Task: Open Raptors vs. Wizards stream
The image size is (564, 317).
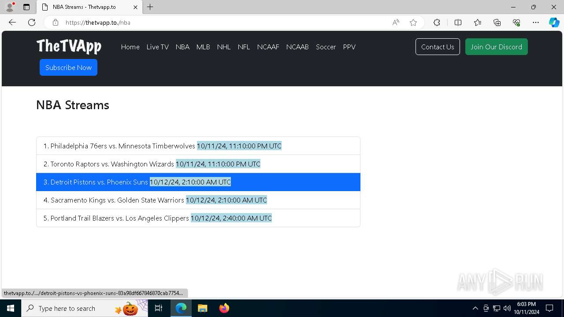Action: [x=198, y=164]
